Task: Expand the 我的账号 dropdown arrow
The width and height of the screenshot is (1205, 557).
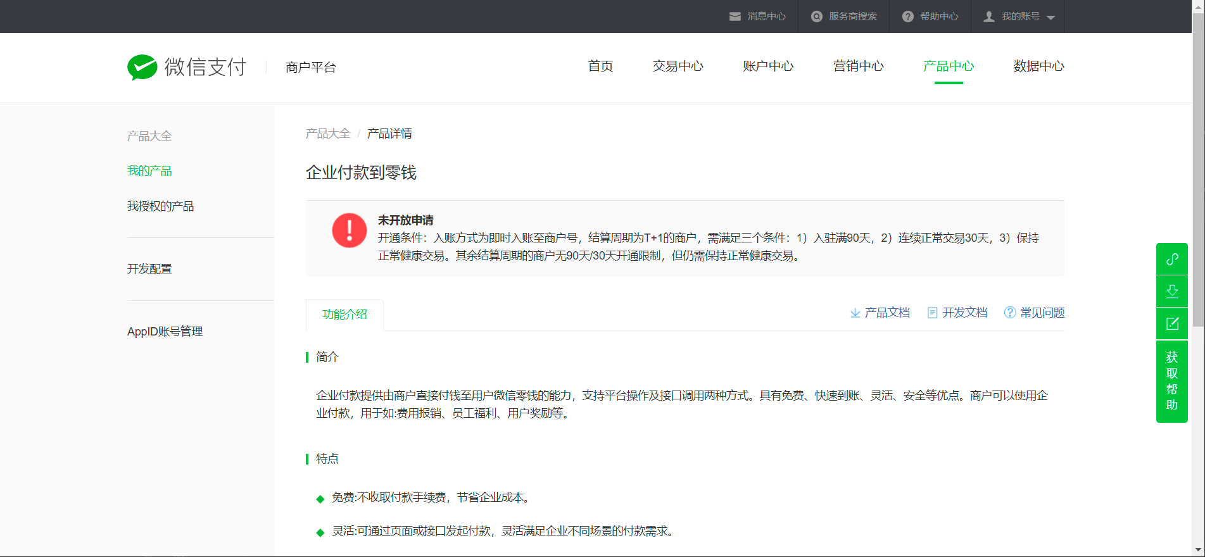Action: pos(1051,18)
